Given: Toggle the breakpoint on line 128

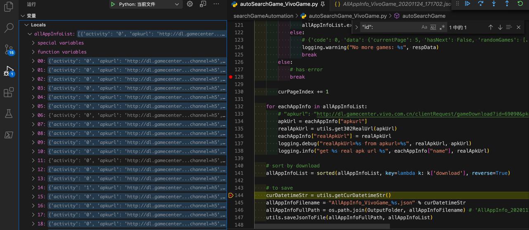Looking at the screenshot, I should click(231, 77).
